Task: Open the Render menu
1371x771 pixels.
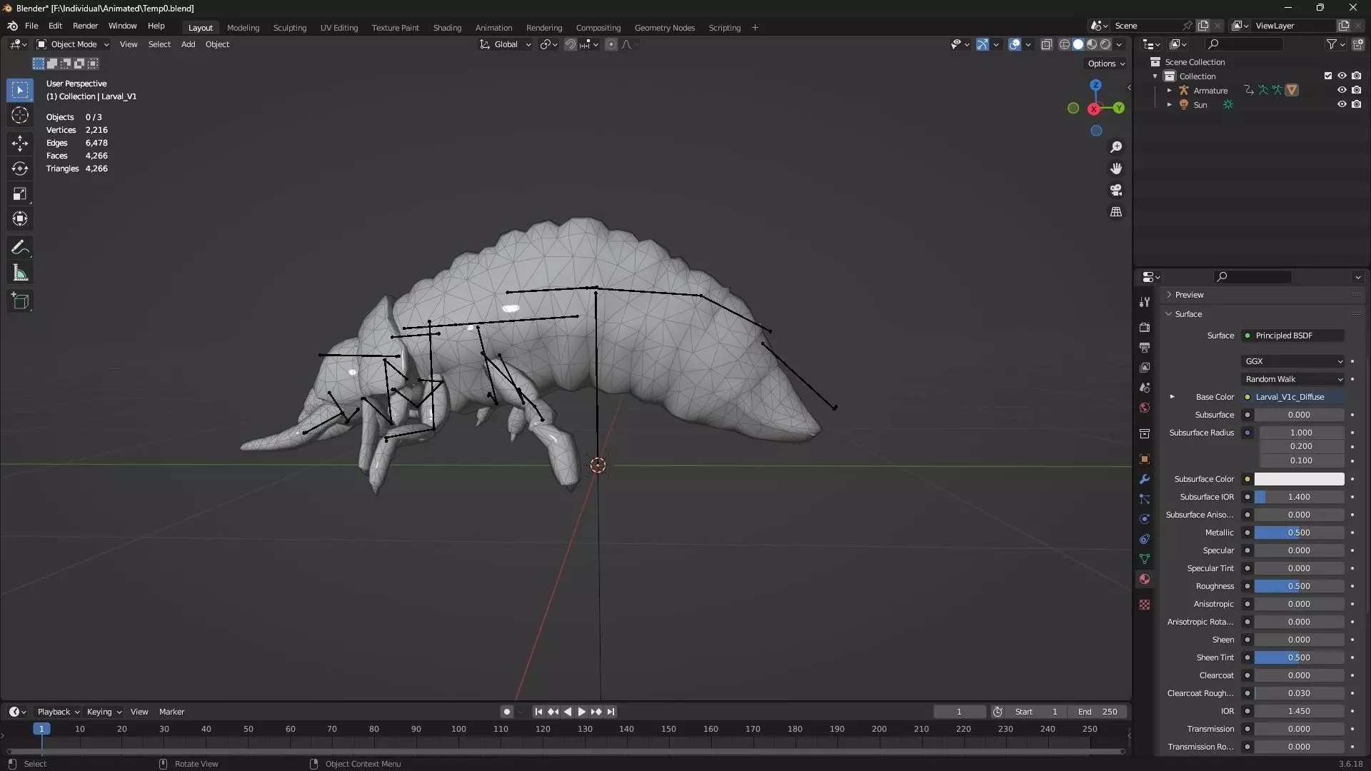Action: (x=85, y=26)
